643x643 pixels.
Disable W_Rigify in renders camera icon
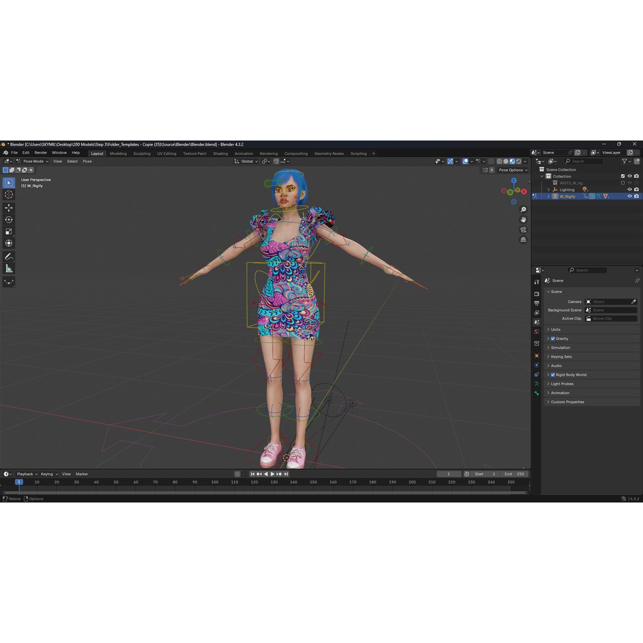pyautogui.click(x=636, y=196)
